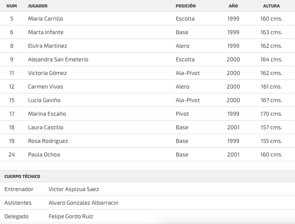The width and height of the screenshot is (295, 224).
Task: Select Paula Ochoa's row
Action: point(44,155)
